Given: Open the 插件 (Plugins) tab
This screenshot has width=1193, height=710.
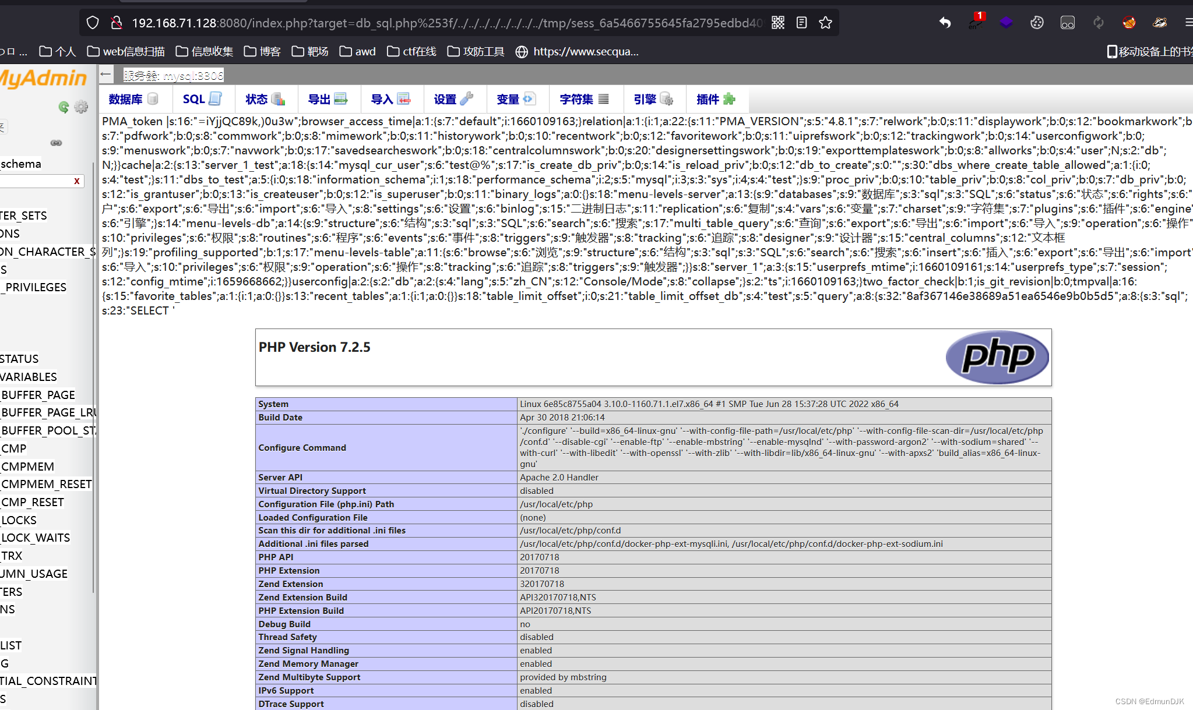Looking at the screenshot, I should [x=716, y=99].
